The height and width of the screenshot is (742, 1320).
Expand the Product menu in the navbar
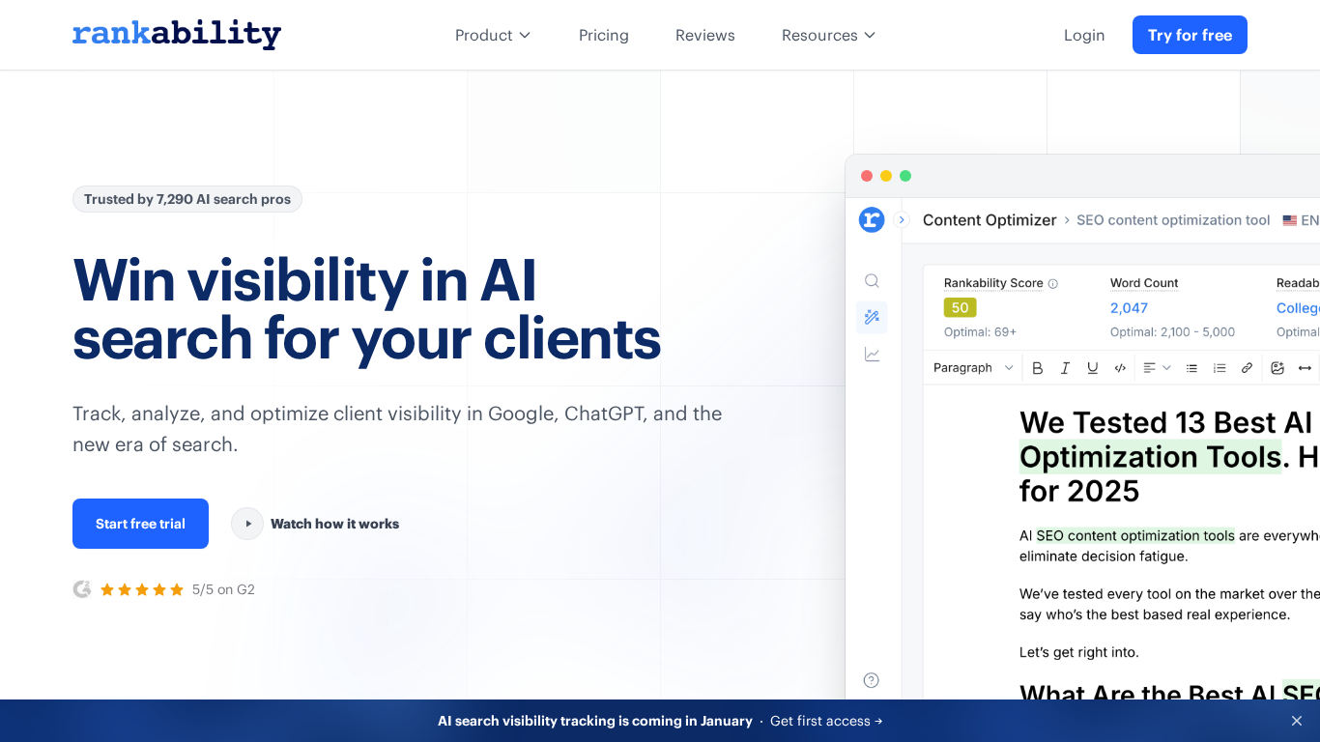pyautogui.click(x=493, y=35)
